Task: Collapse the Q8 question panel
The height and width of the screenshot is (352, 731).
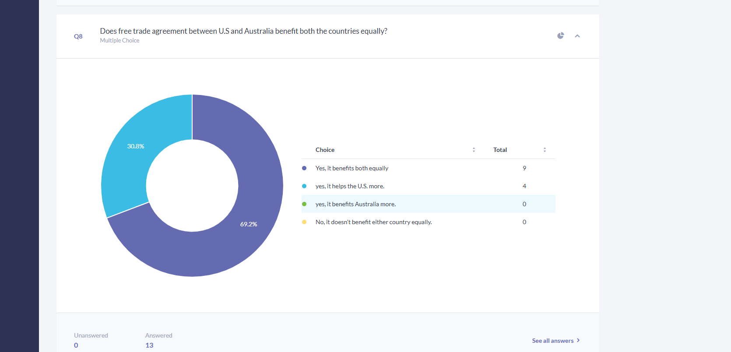Action: coord(577,36)
